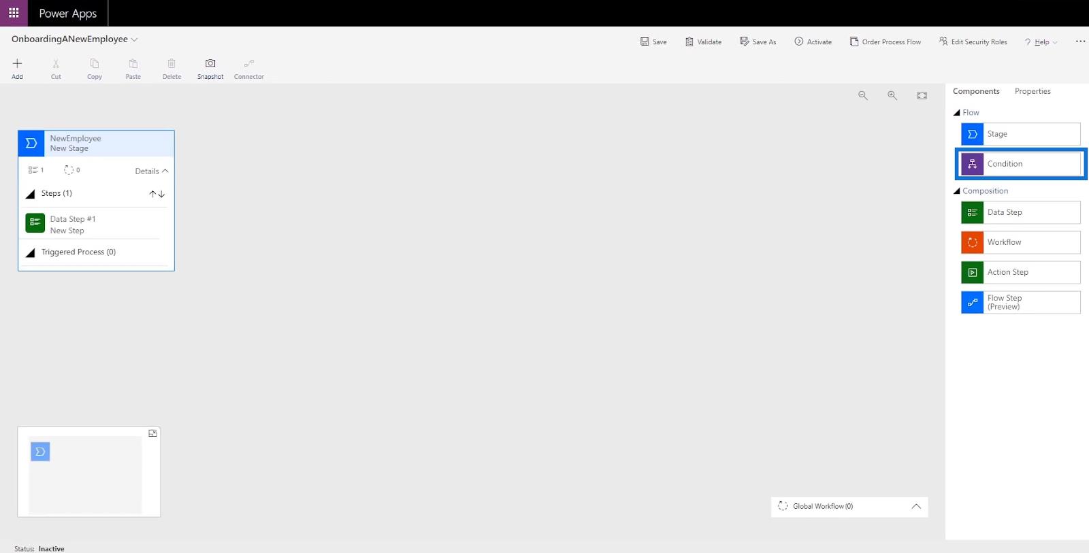Switch to the Properties tab
1089x553 pixels.
click(1033, 91)
